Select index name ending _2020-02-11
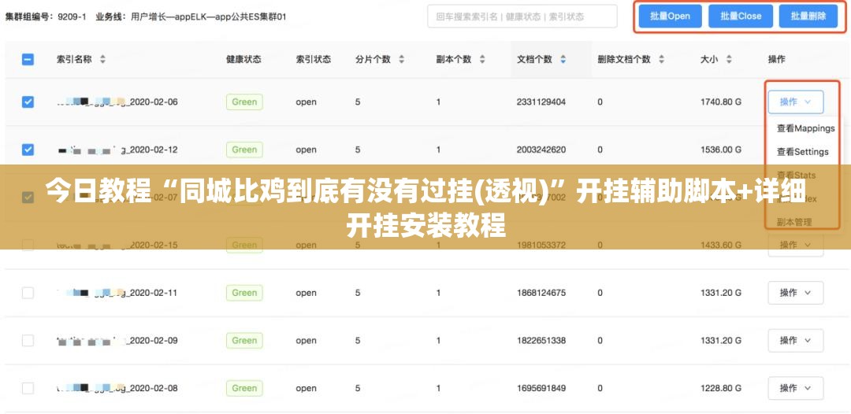The image size is (851, 414). point(117,293)
